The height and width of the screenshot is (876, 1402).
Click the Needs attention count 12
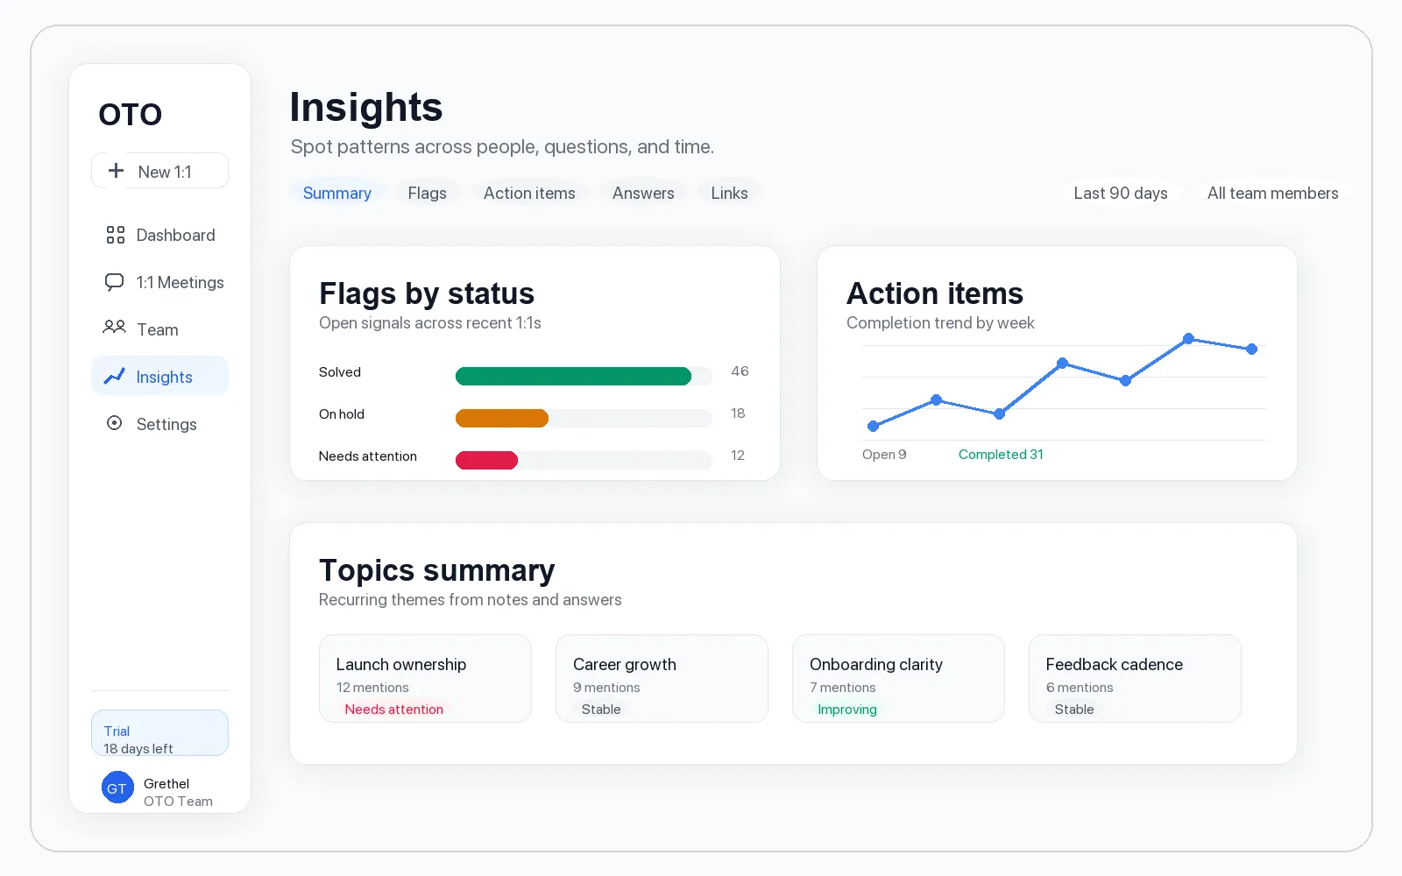(738, 456)
